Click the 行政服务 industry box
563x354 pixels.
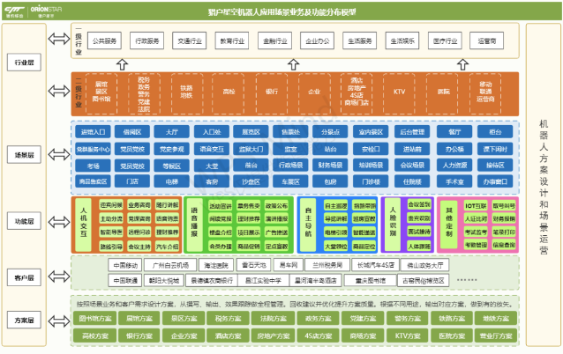146,41
